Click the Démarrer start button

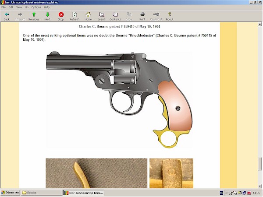coord(10,193)
